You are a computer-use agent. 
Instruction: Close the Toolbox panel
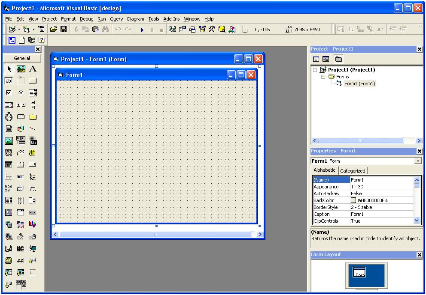[38, 49]
